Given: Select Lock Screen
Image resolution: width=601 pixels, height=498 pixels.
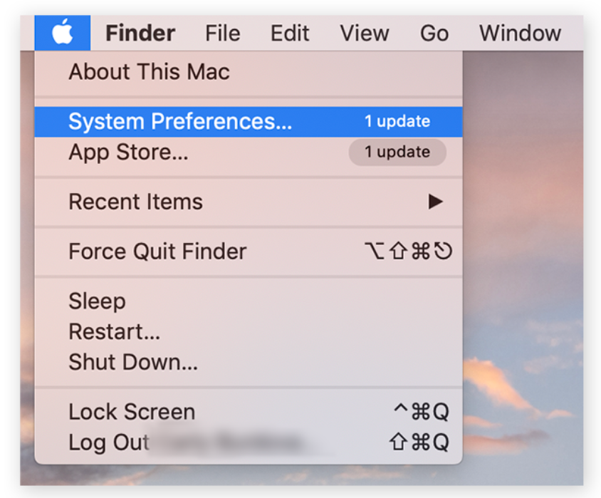Looking at the screenshot, I should pos(132,412).
